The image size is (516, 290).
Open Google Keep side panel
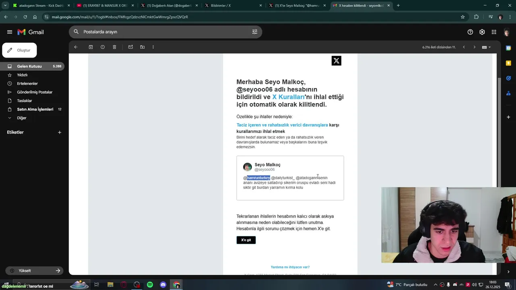(508, 63)
